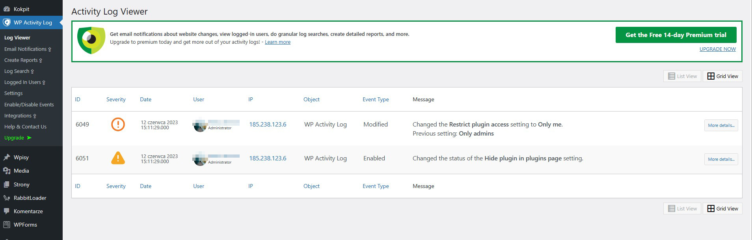Image resolution: width=752 pixels, height=240 pixels.
Task: Click the Message column header
Action: pos(423,99)
